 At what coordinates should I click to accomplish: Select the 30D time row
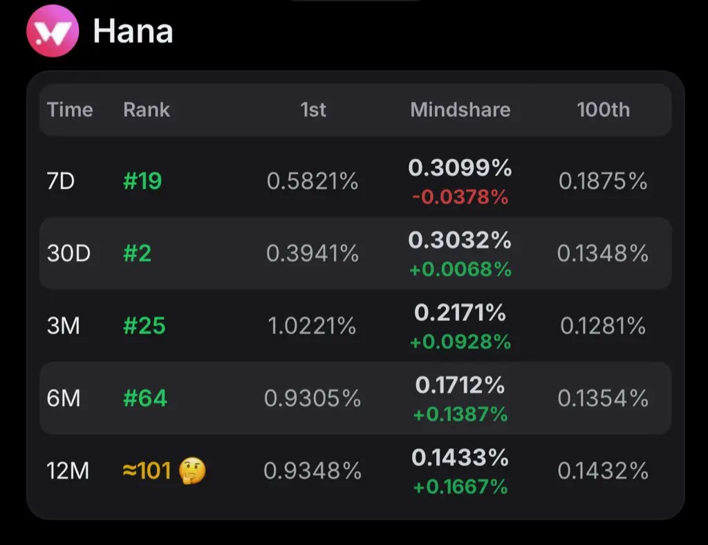point(355,253)
